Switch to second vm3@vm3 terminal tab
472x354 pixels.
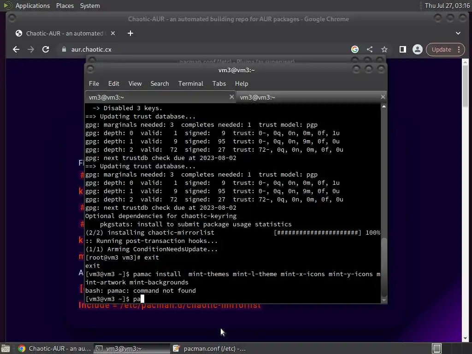(x=312, y=97)
